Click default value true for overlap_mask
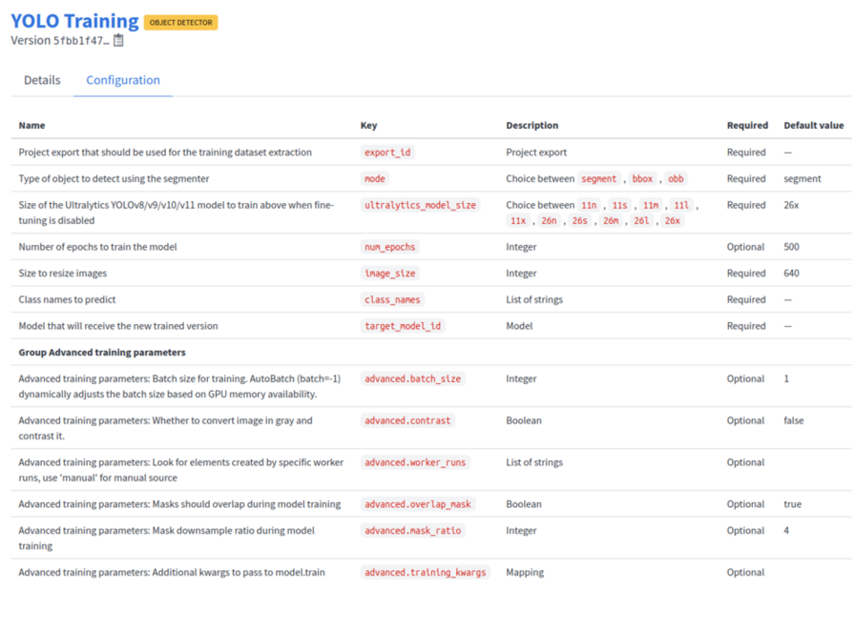 point(792,504)
